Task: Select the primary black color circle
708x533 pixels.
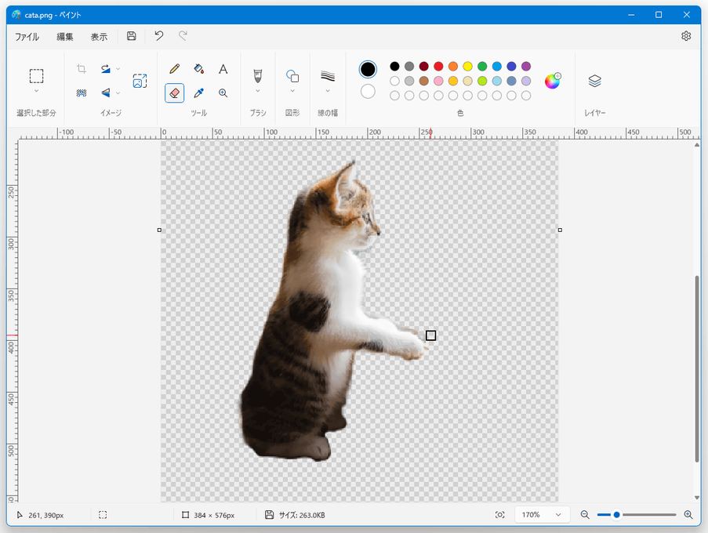Action: [x=368, y=69]
